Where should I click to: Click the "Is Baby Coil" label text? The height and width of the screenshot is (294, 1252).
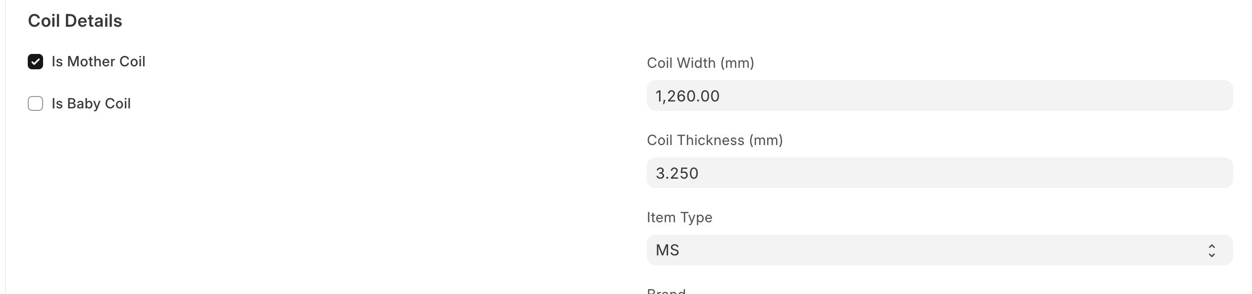tap(91, 104)
